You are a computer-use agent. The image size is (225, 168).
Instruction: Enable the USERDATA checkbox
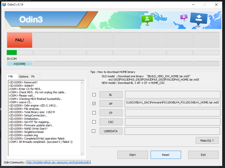tap(93, 131)
